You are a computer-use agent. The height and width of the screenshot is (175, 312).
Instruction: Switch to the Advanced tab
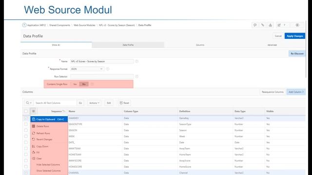point(272,45)
